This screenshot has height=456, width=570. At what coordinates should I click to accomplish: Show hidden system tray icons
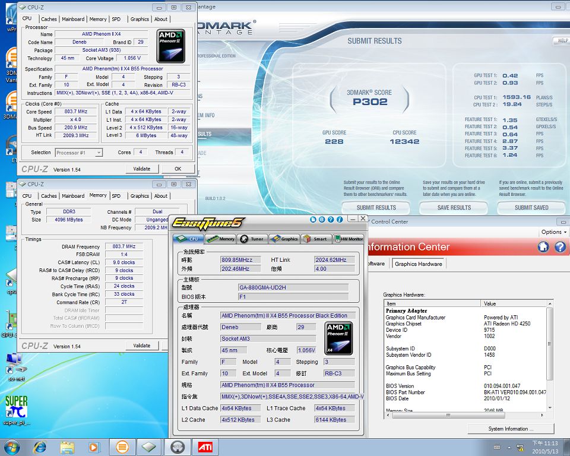[509, 447]
